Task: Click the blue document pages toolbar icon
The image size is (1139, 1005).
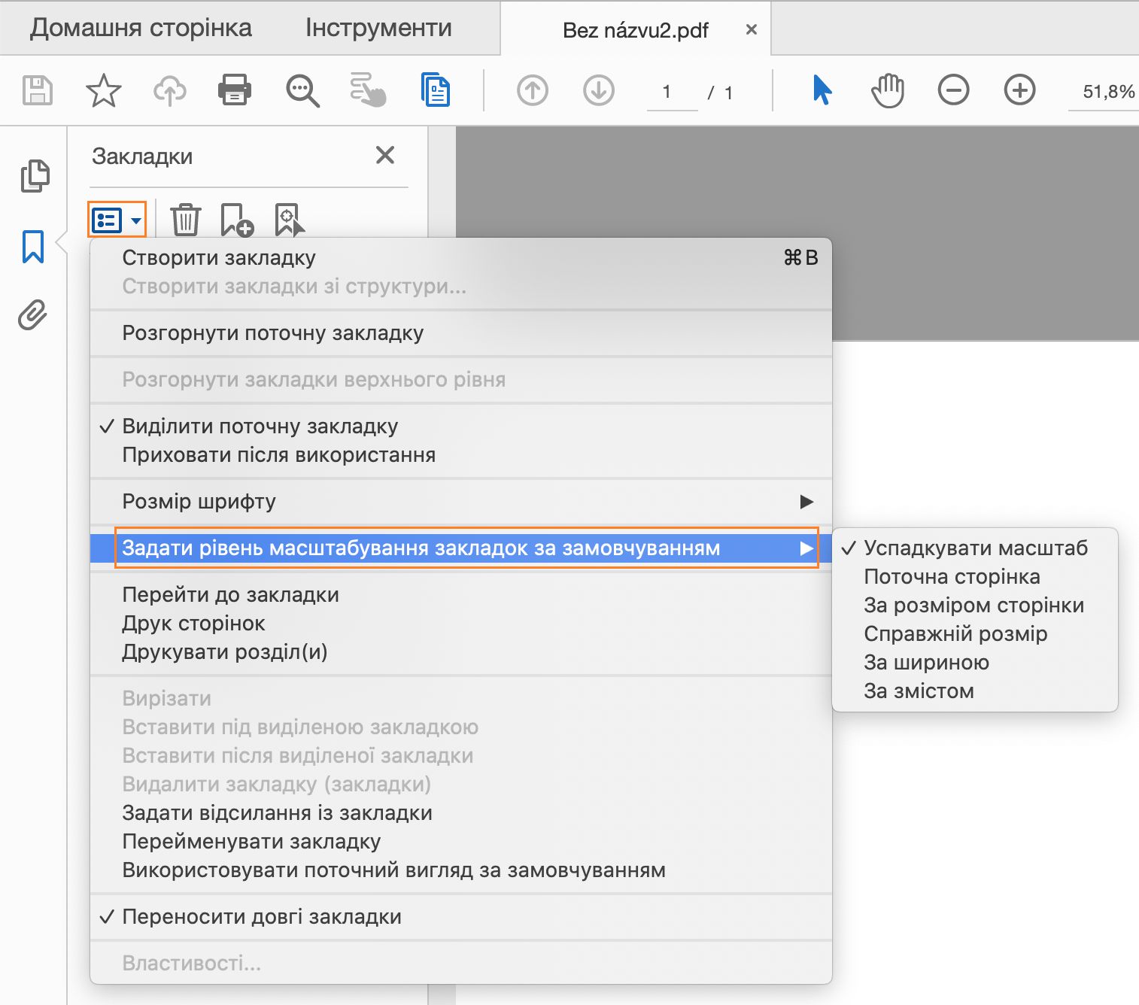Action: pyautogui.click(x=436, y=90)
